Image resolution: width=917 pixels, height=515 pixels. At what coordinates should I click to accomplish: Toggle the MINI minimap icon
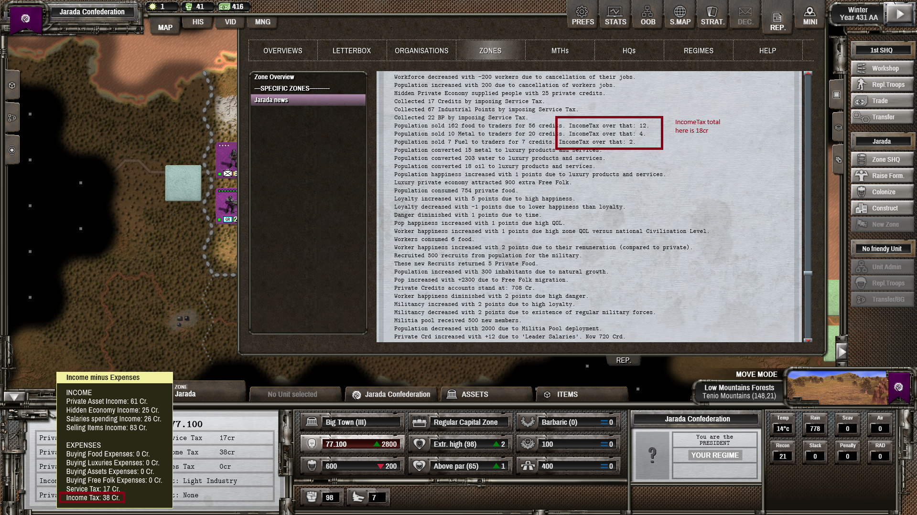[810, 15]
